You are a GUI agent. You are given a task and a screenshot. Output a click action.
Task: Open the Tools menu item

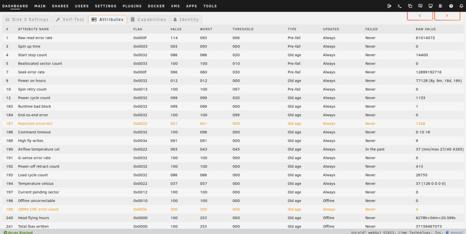pos(210,6)
